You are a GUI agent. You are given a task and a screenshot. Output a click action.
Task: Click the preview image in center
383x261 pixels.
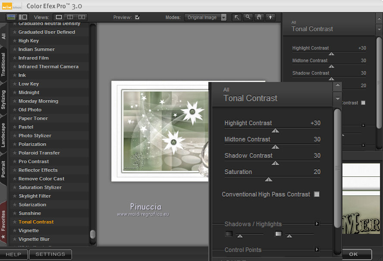160,131
